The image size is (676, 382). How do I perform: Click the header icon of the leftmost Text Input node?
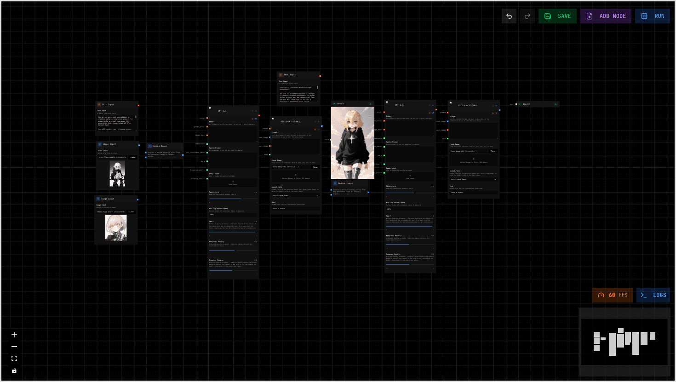tap(99, 105)
